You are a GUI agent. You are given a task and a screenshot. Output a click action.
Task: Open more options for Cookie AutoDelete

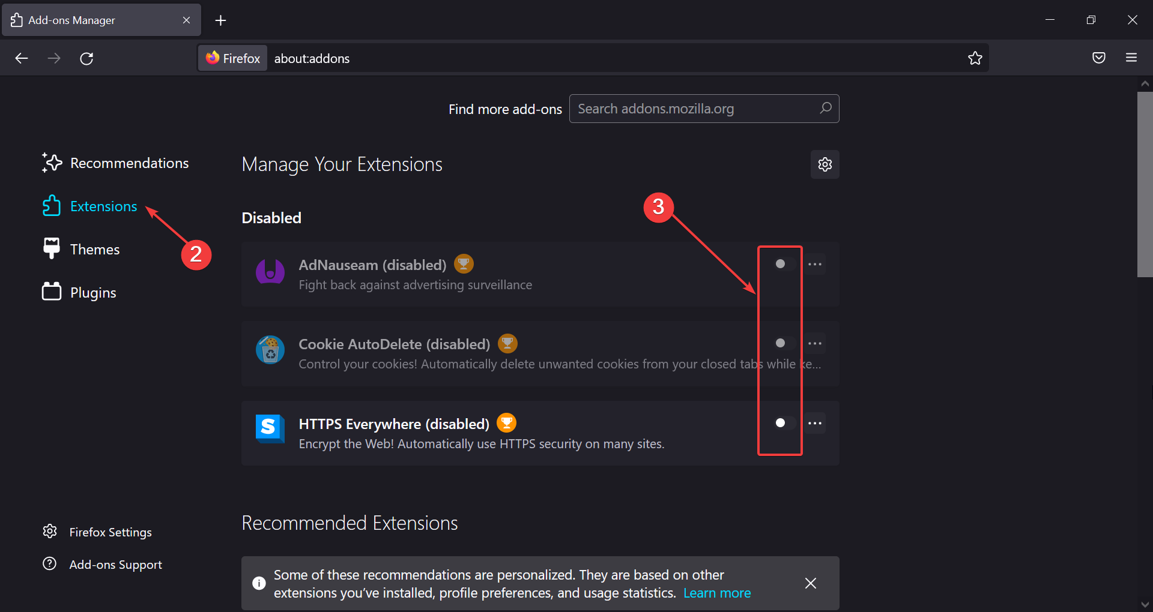[x=815, y=343]
